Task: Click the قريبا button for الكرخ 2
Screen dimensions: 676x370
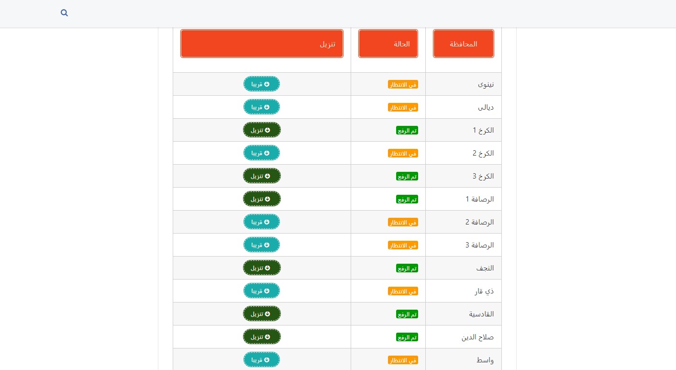Action: point(262,153)
